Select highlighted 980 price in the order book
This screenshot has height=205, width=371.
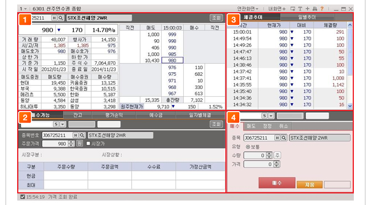tap(172, 60)
